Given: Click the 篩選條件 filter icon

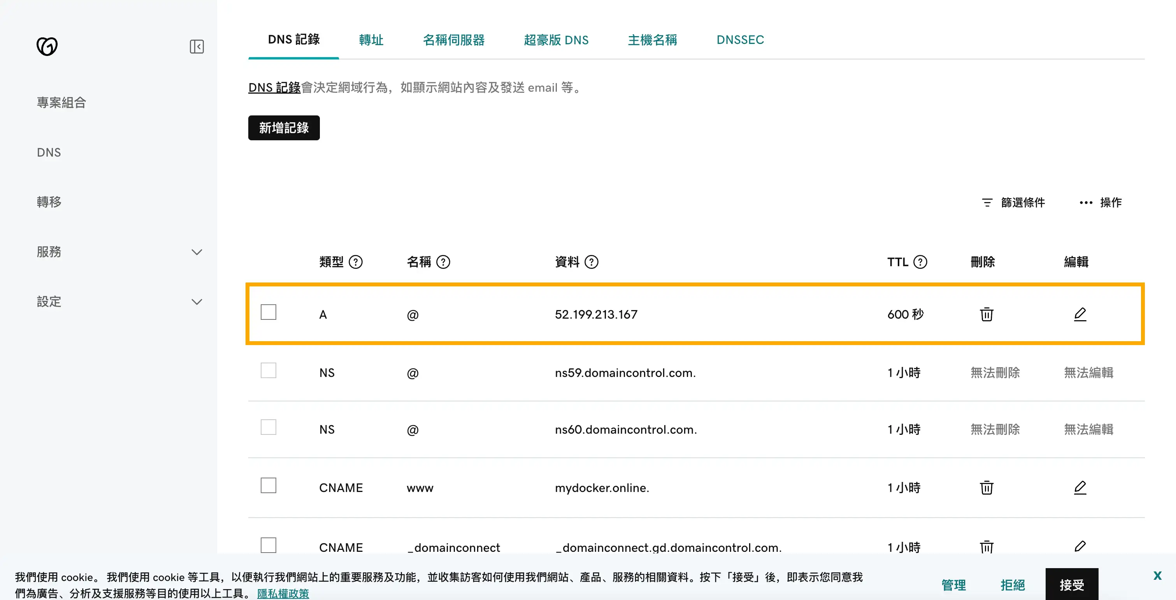Looking at the screenshot, I should [987, 202].
